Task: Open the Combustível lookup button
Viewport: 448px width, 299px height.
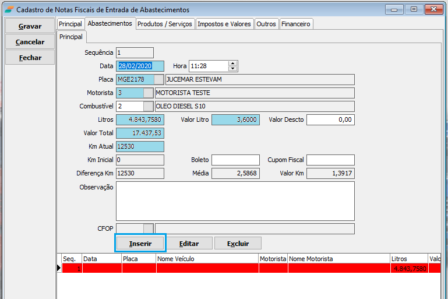Action: 149,106
